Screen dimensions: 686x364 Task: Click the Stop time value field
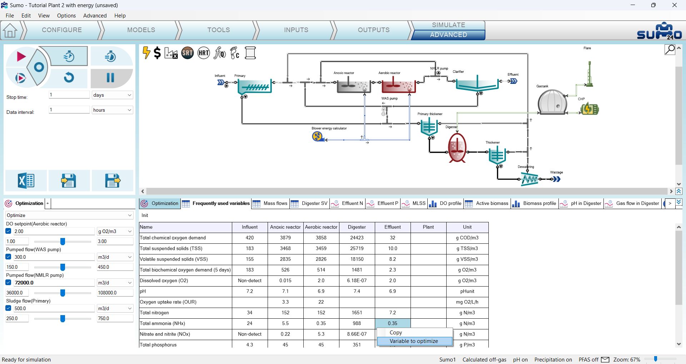click(69, 95)
